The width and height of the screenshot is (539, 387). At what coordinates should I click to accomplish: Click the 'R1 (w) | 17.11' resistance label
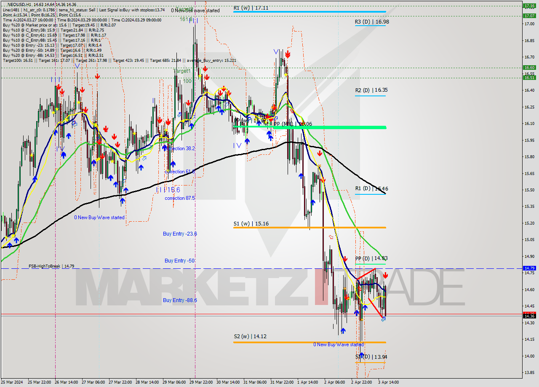(251, 8)
